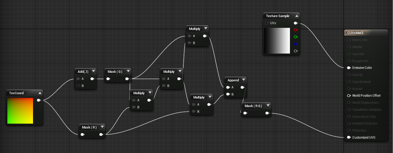Click the TexCoord node output pin
The image size is (393, 153).
39,100
